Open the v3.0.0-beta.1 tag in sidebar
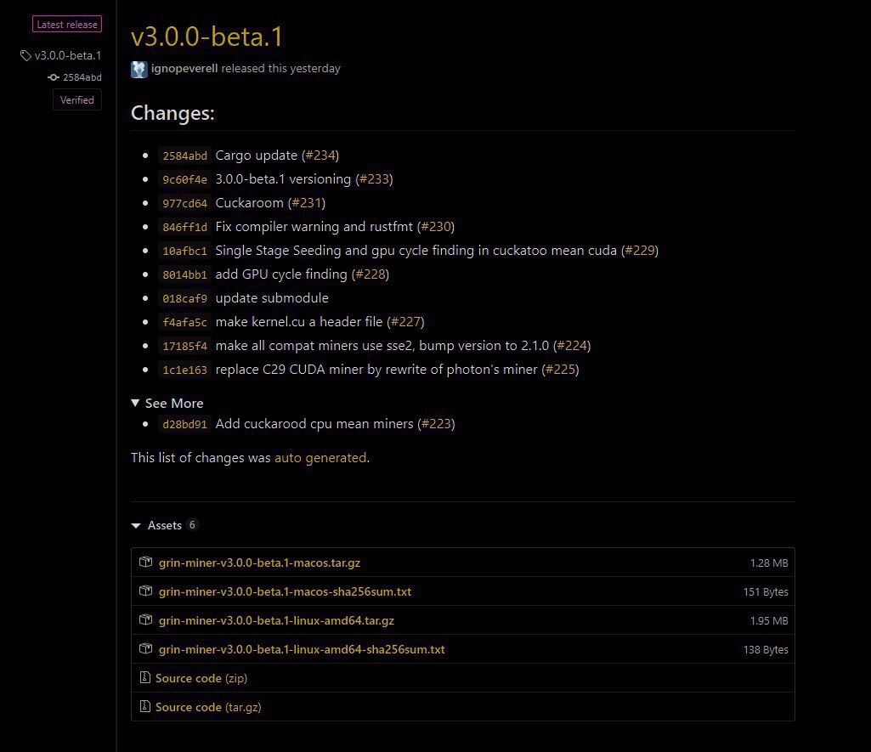This screenshot has height=752, width=871. coord(68,55)
